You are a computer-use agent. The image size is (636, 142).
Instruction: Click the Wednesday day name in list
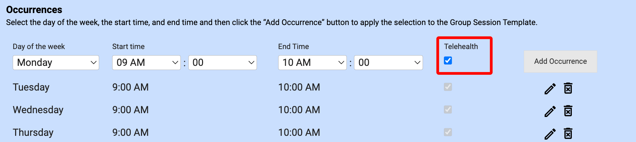pyautogui.click(x=38, y=110)
